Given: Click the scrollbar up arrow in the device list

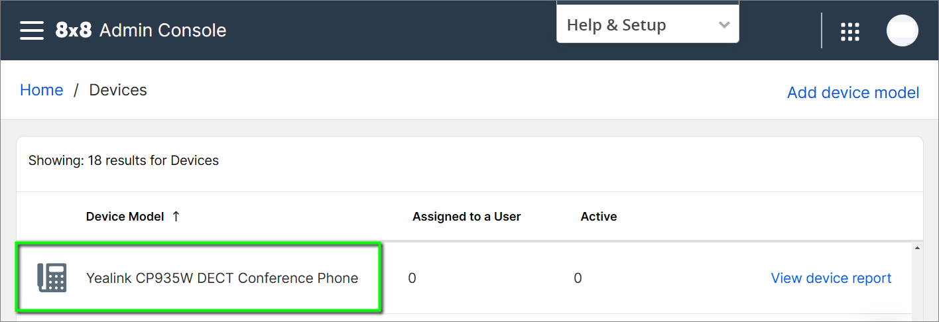Looking at the screenshot, I should click(x=918, y=248).
